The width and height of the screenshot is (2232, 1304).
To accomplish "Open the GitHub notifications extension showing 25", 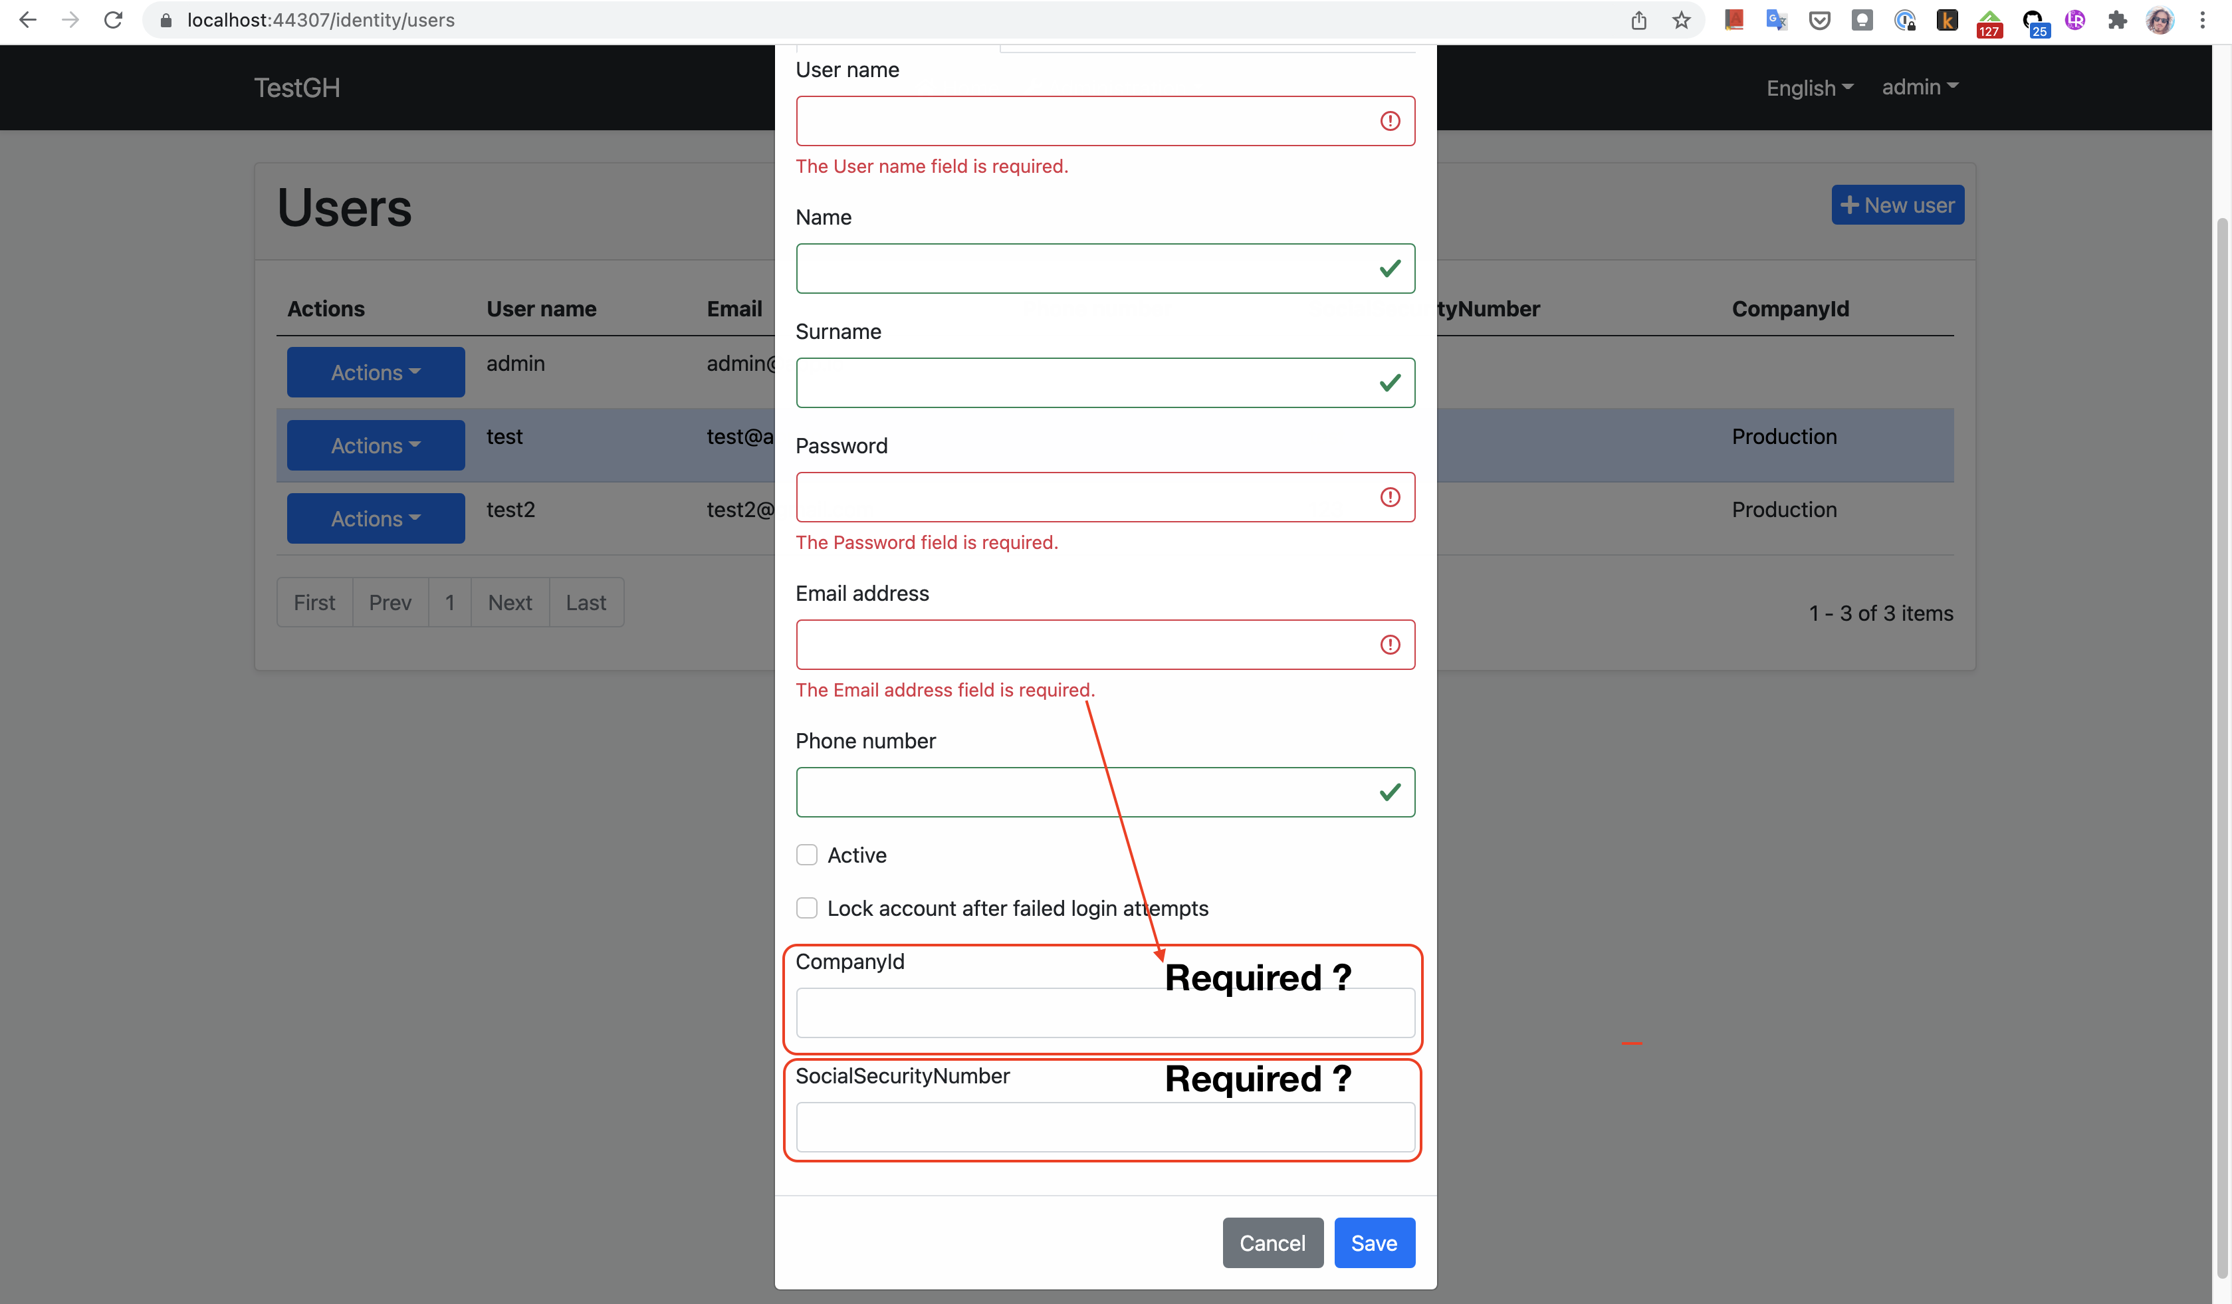I will click(2035, 21).
